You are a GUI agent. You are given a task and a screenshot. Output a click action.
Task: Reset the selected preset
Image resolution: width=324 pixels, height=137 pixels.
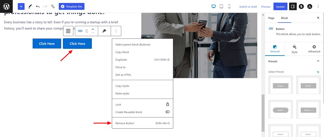pyautogui.click(x=318, y=72)
